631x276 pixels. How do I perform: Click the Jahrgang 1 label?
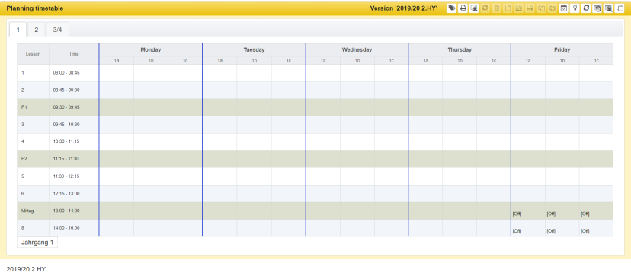(37, 243)
